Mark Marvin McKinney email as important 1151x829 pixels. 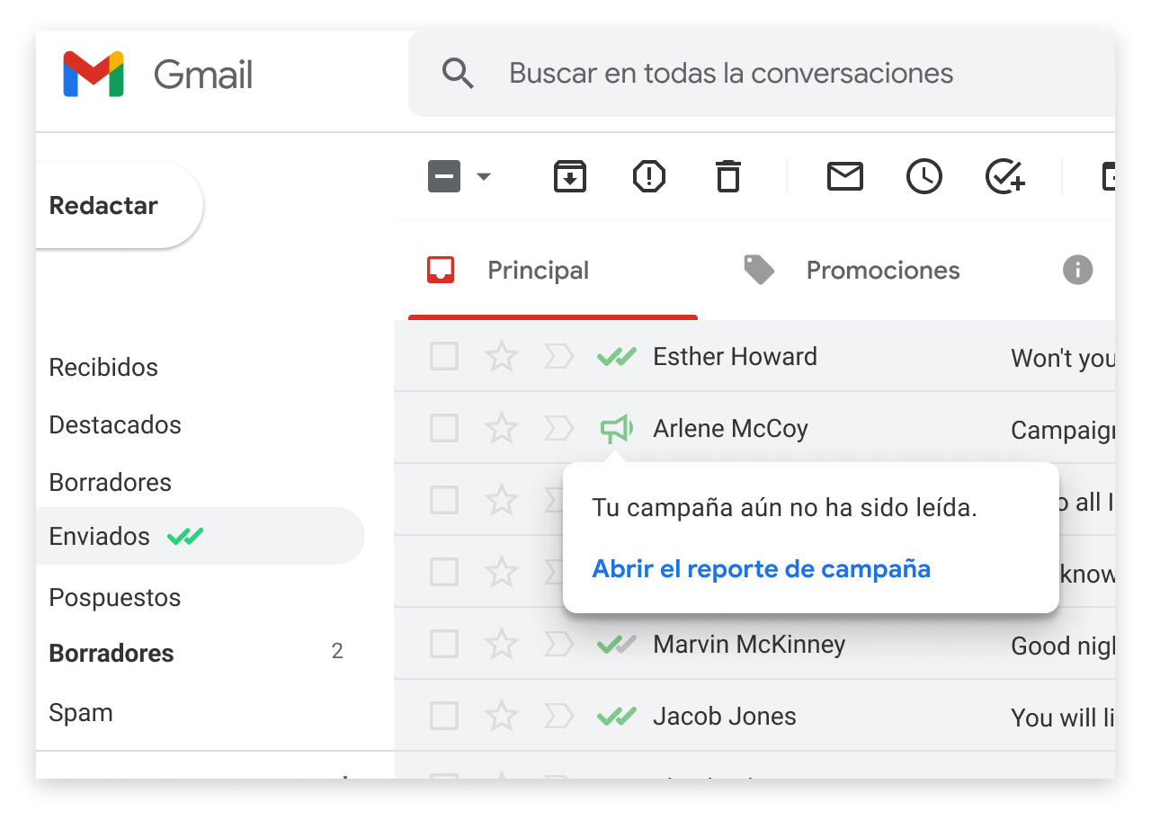(558, 645)
